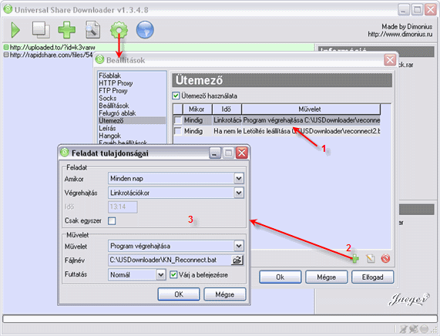This screenshot has height=336, width=440.
Task: Open the Amikor dropdown showing Minden nap
Action: [176, 178]
